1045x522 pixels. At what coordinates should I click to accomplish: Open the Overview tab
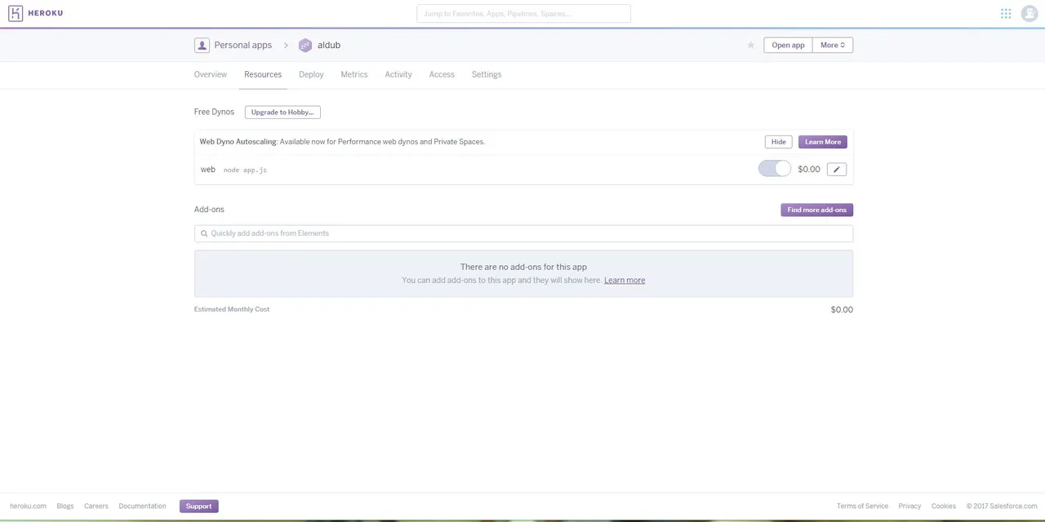pyautogui.click(x=211, y=74)
